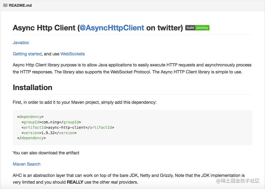Viewport: 265px width, 189px height.
Task: Click the Installation section heading
Action: (32, 87)
